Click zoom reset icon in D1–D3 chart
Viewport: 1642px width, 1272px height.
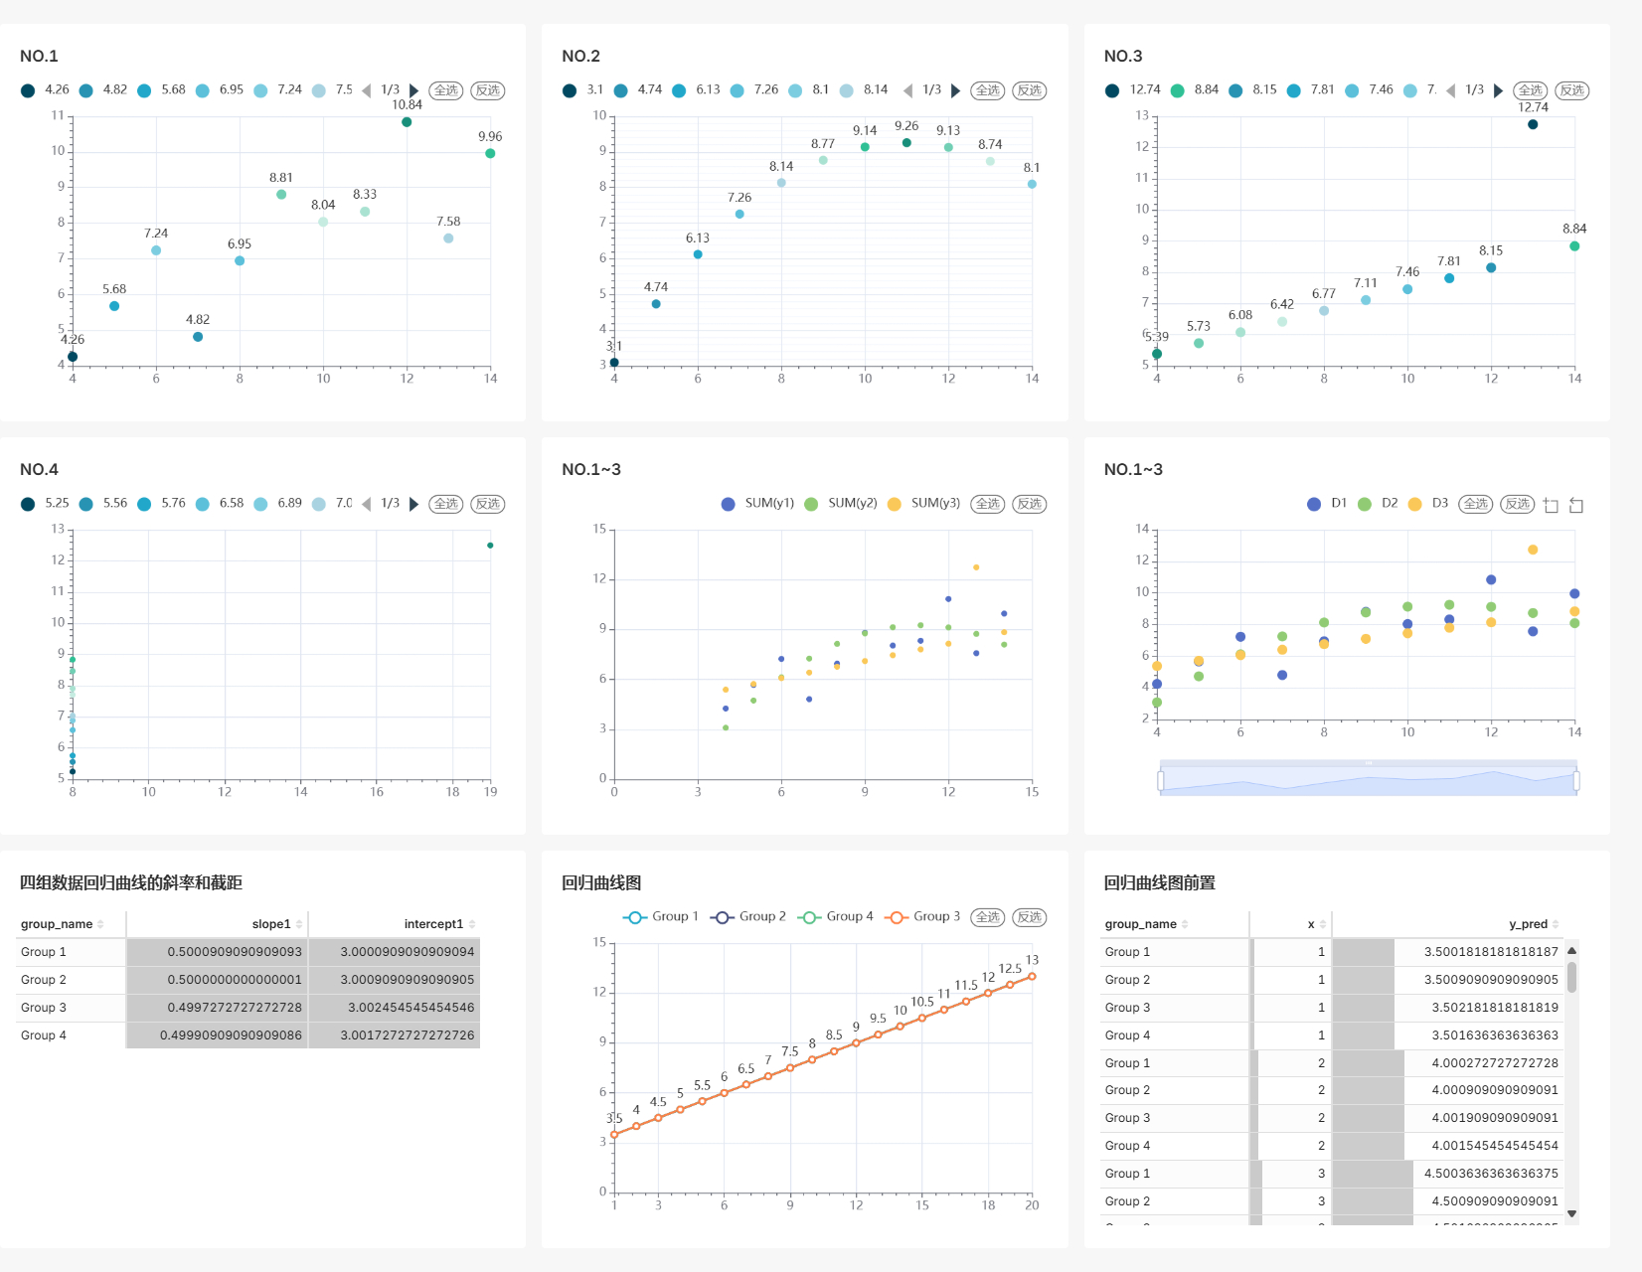(x=1575, y=505)
